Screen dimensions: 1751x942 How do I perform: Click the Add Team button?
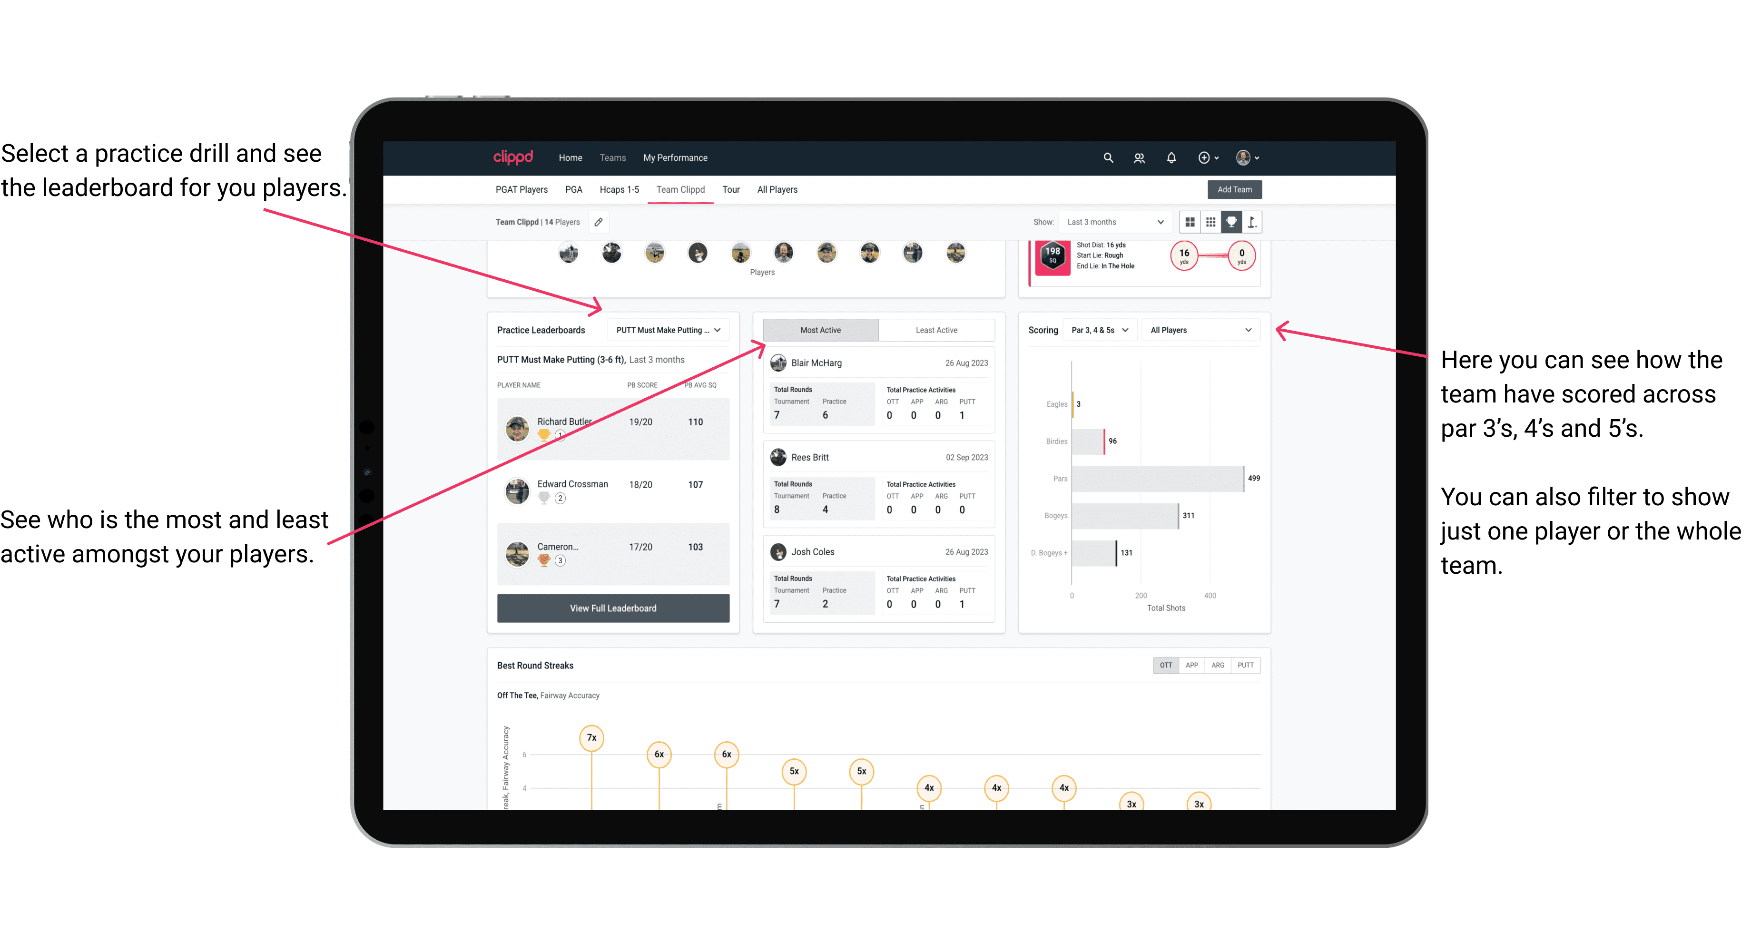(x=1234, y=189)
